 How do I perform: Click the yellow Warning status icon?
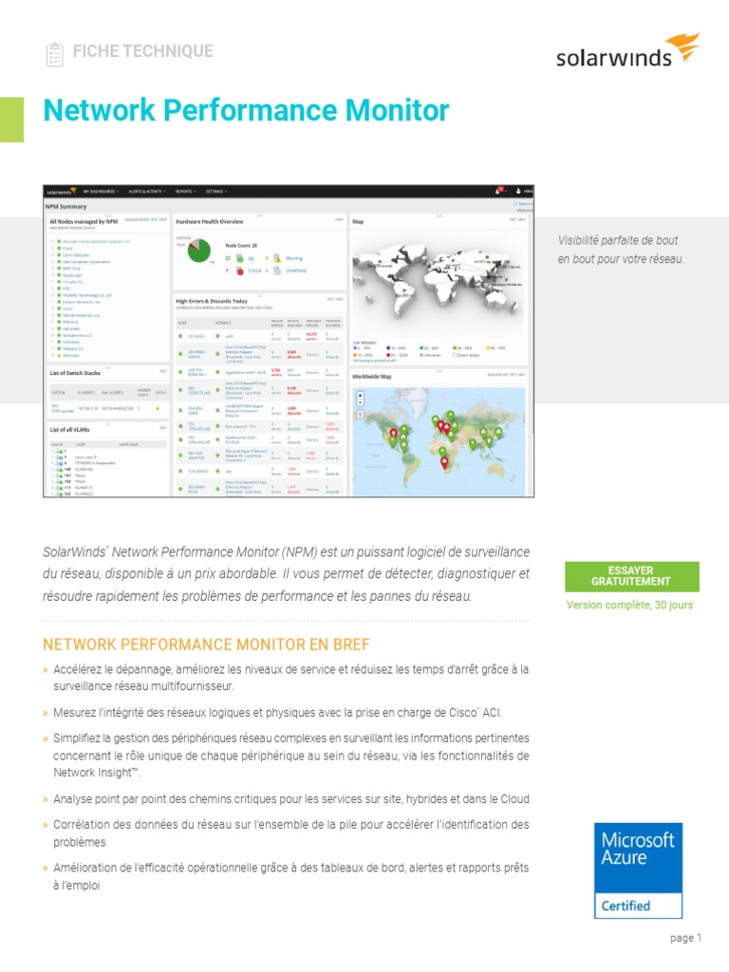click(x=277, y=258)
